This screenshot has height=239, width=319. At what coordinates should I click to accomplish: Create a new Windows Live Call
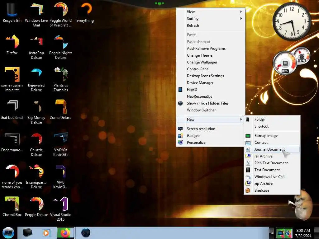tap(272, 177)
